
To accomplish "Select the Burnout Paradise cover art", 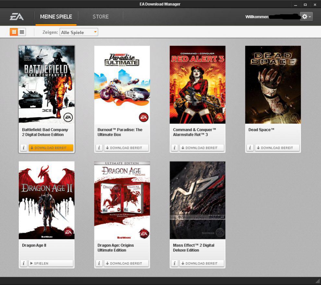I will (122, 84).
